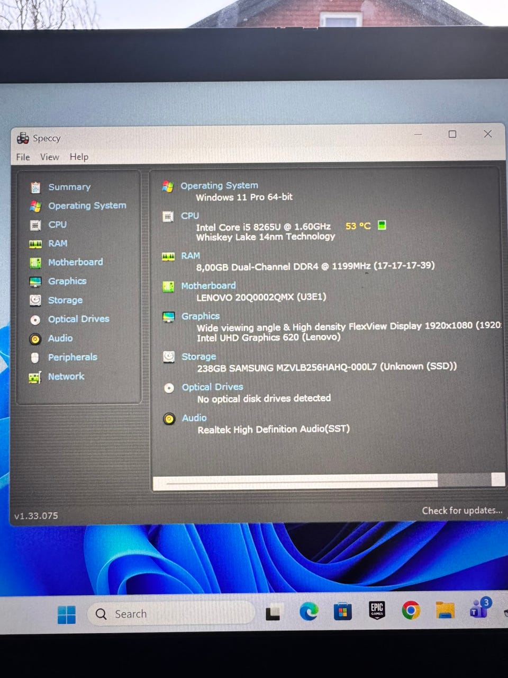Click the CPU icon in summary pane
The width and height of the screenshot is (508, 678).
[168, 217]
